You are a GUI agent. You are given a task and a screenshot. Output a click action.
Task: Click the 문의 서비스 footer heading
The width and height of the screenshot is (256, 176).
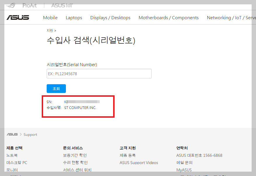73,148
